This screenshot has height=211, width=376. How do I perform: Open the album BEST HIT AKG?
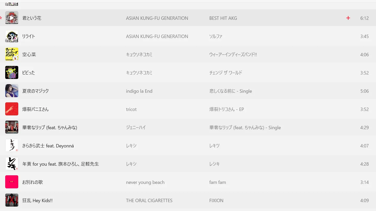pos(223,18)
